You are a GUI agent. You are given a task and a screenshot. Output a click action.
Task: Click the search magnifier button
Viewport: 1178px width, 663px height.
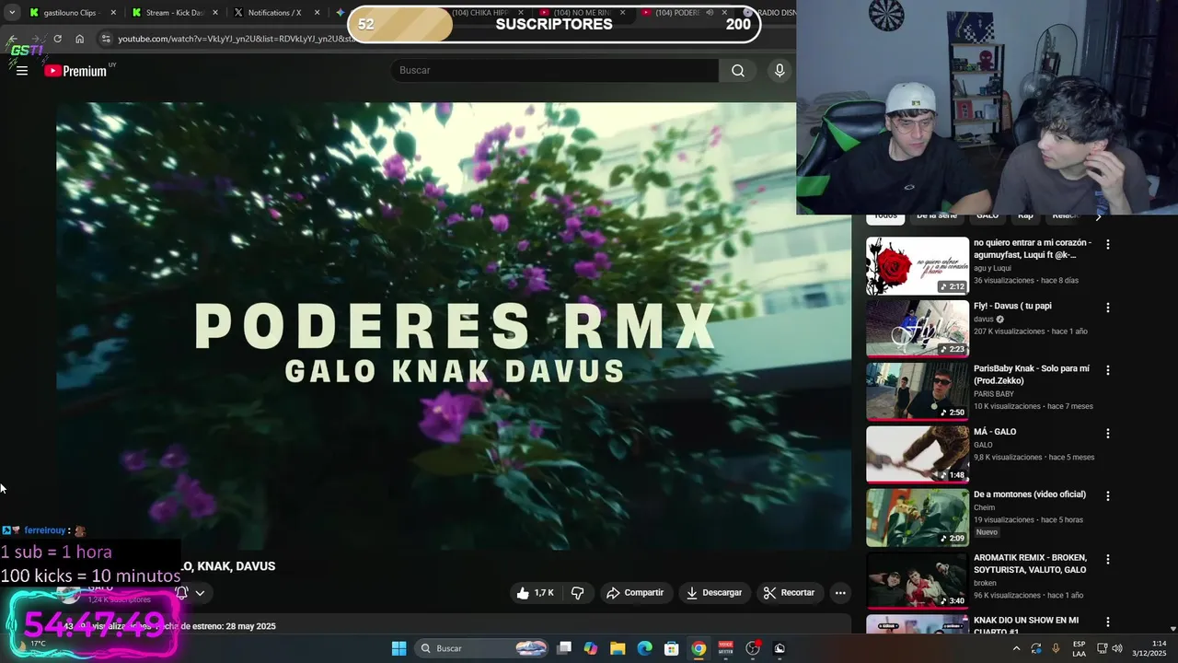pos(738,71)
